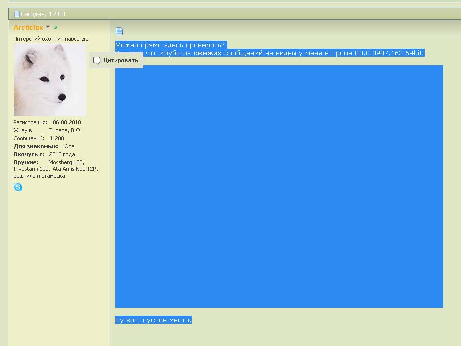Image resolution: width=461 pixels, height=346 pixels.
Task: Click the green online status indicator
Action: click(x=55, y=28)
